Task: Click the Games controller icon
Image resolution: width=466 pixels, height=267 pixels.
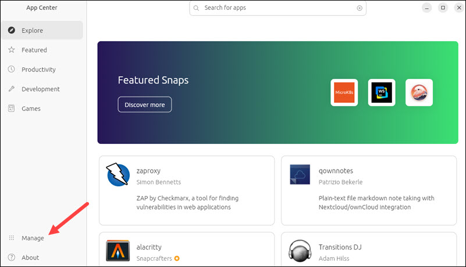Action: pos(11,109)
